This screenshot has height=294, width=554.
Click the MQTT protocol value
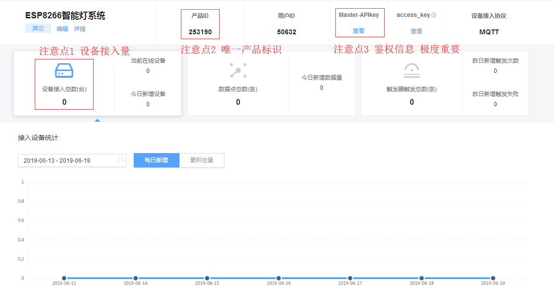(489, 32)
